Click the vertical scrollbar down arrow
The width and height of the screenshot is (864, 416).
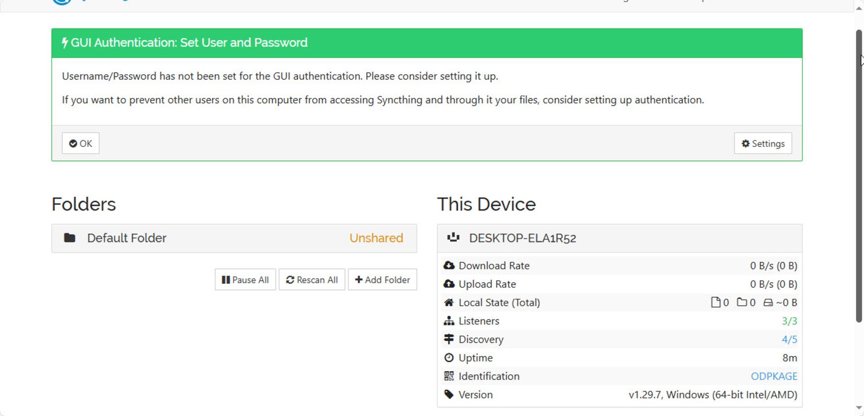tap(859, 408)
